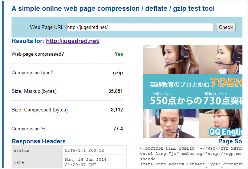Click the compression test tool page title
This screenshot has width=248, height=169.
[113, 8]
